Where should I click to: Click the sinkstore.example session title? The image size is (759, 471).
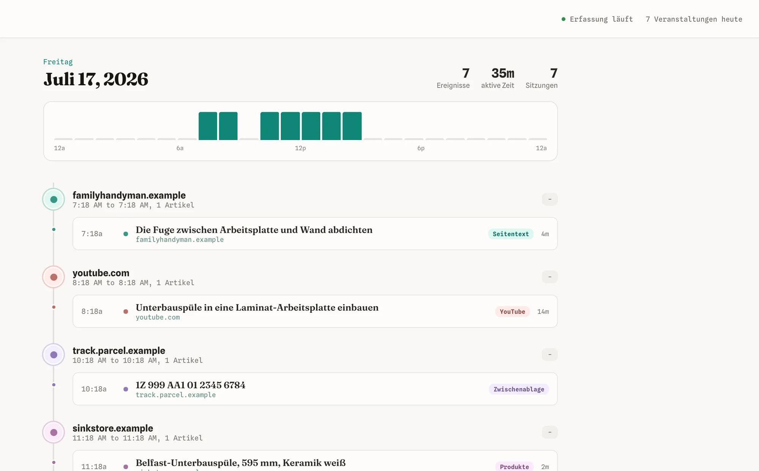tap(113, 429)
